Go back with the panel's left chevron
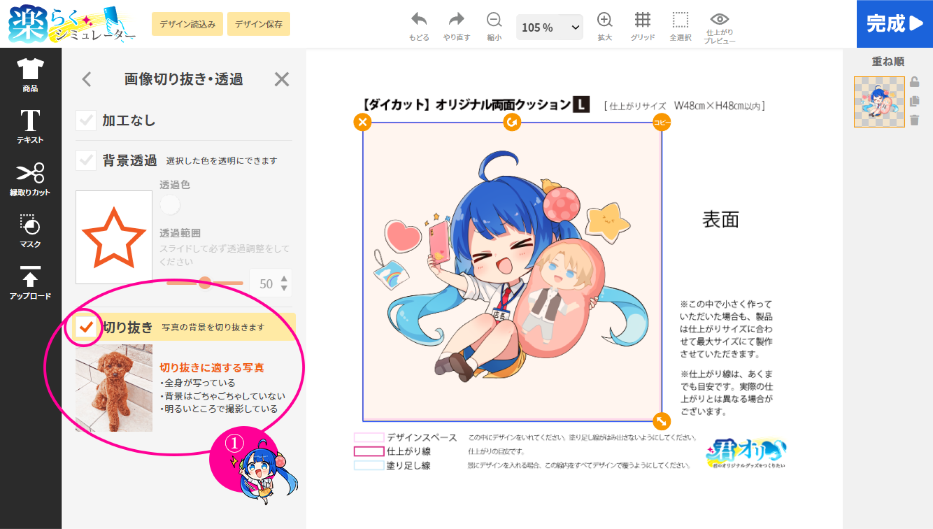This screenshot has width=933, height=529. pyautogui.click(x=87, y=79)
